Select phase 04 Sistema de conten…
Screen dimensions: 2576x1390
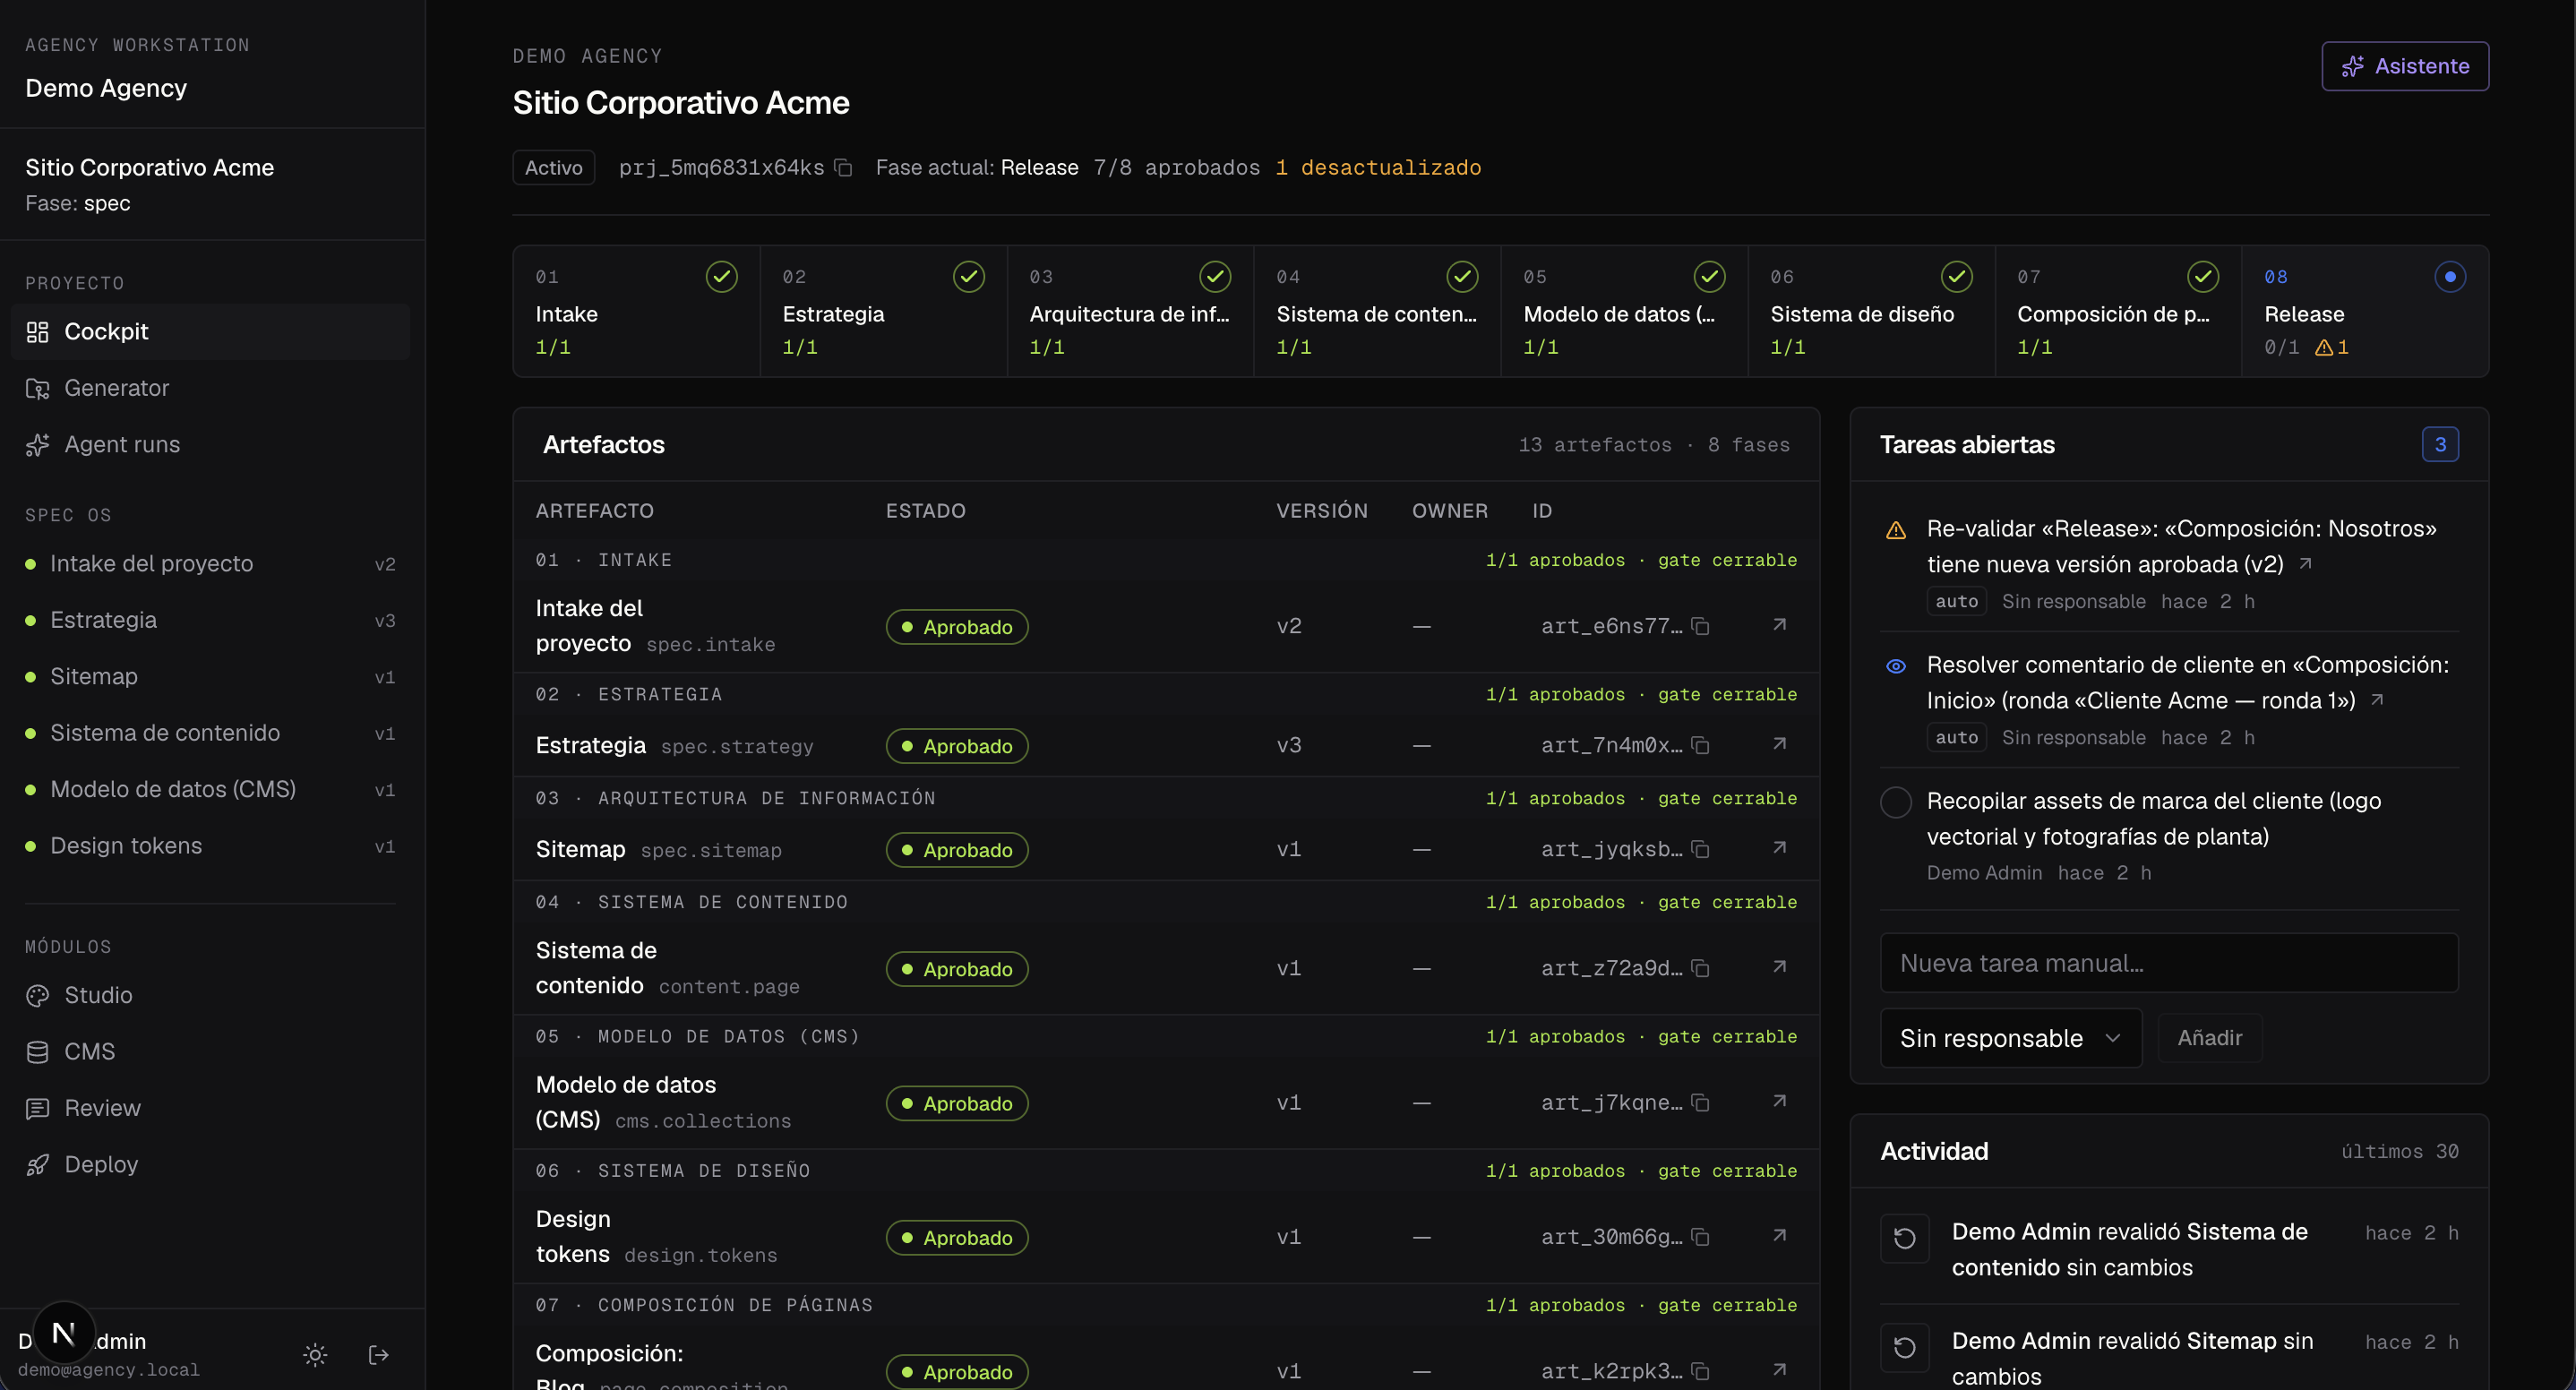[x=1377, y=311]
